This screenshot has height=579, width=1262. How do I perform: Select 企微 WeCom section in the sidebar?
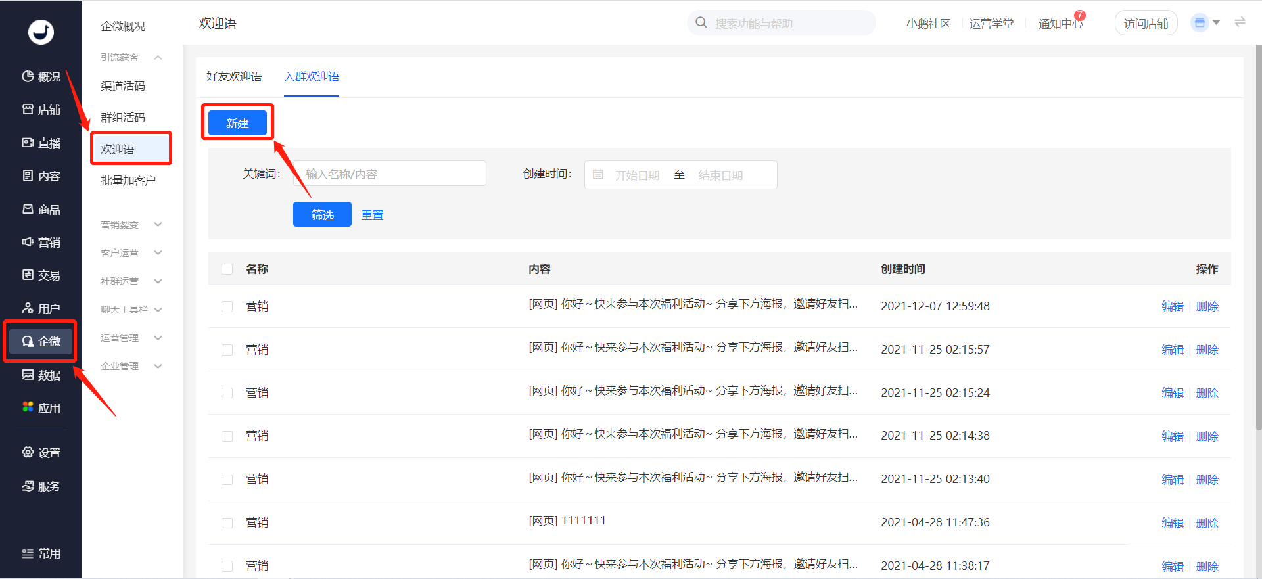[41, 342]
